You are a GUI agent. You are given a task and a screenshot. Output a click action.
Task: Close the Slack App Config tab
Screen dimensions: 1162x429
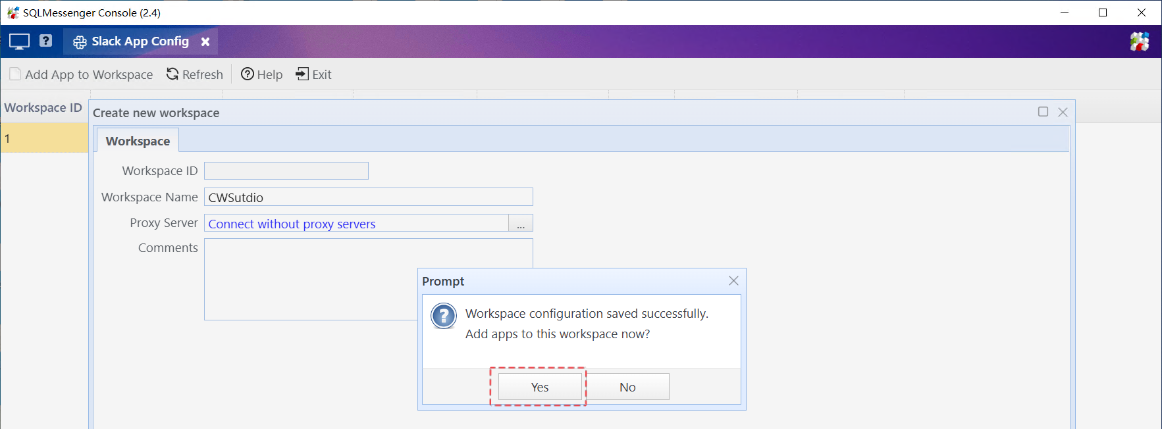point(205,41)
